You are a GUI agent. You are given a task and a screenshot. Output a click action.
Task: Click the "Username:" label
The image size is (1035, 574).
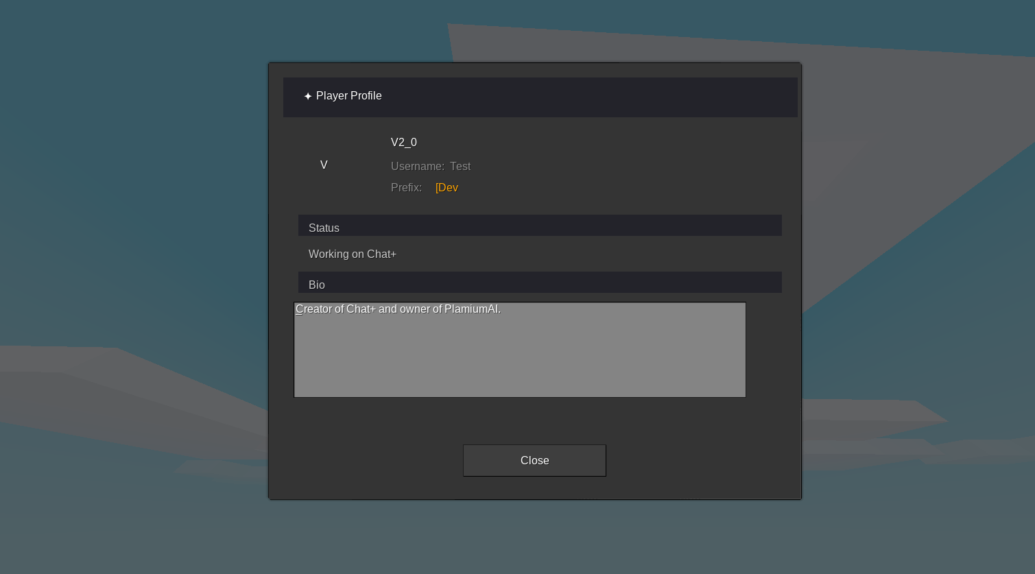click(x=417, y=167)
